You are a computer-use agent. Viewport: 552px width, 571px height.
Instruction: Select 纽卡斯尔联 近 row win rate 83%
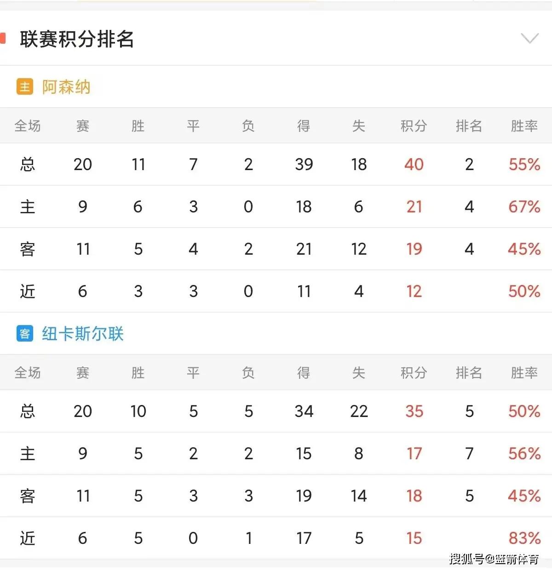coord(524,538)
